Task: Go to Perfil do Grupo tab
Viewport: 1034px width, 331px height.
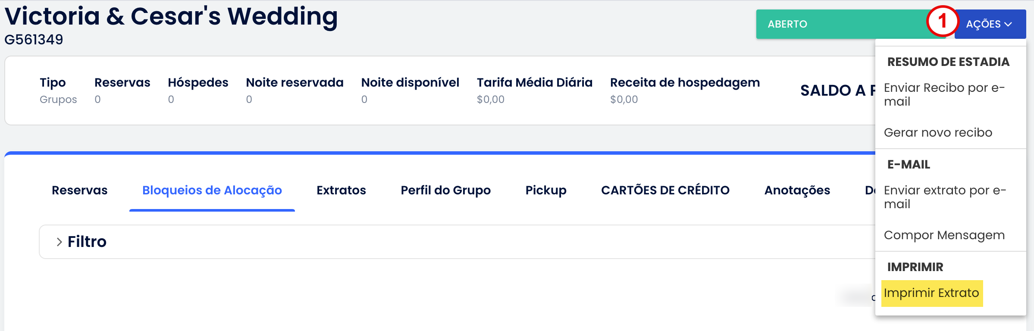Action: [x=445, y=190]
